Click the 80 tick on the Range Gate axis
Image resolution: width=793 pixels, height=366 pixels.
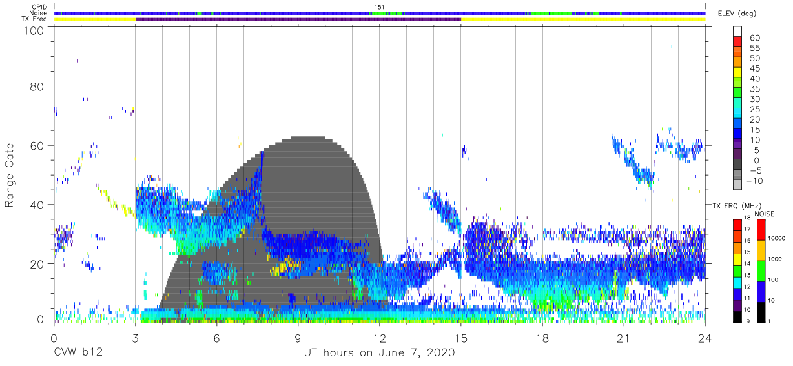37,86
